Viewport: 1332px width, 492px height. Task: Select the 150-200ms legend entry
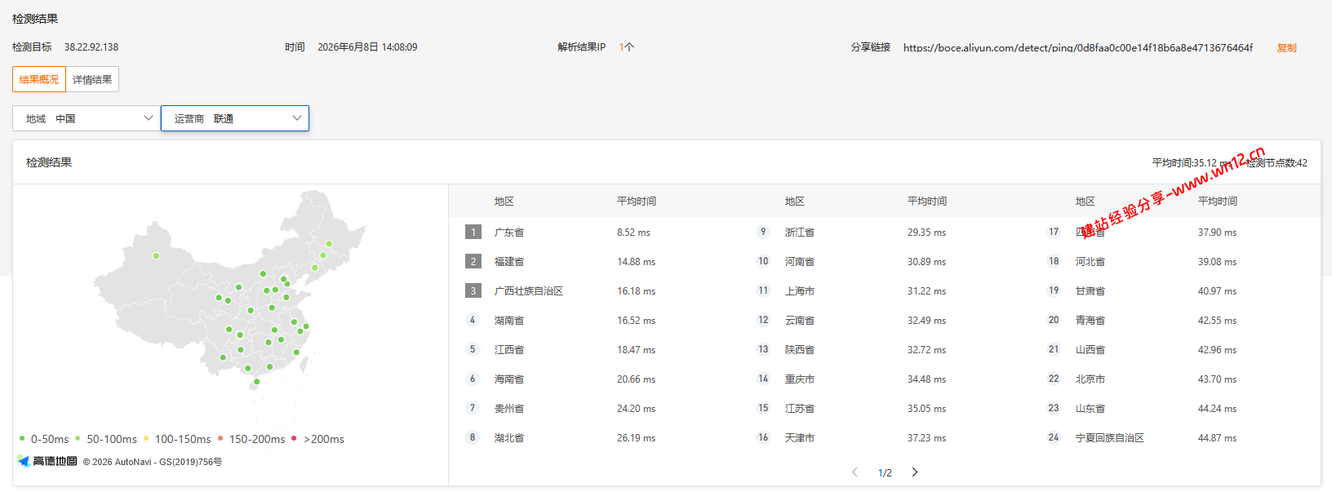tap(251, 439)
